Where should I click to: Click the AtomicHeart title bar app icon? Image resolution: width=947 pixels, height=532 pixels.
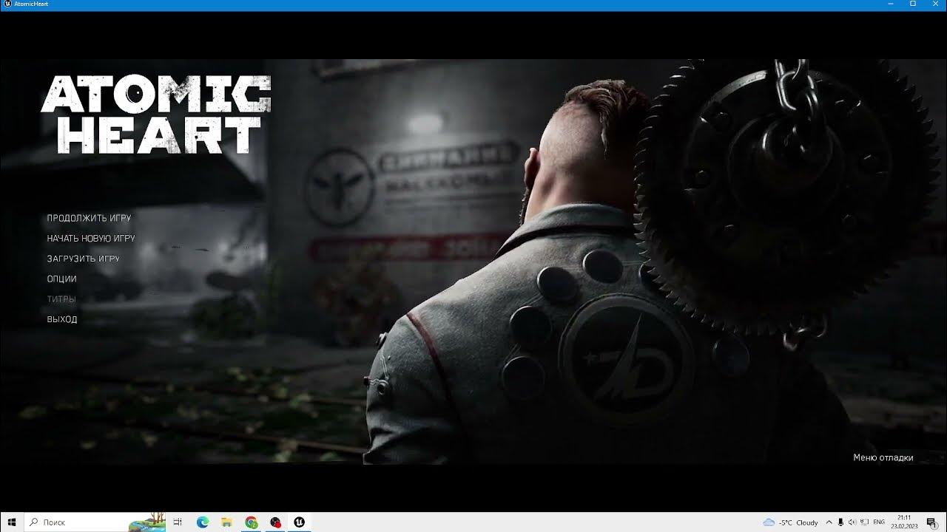pos(7,4)
